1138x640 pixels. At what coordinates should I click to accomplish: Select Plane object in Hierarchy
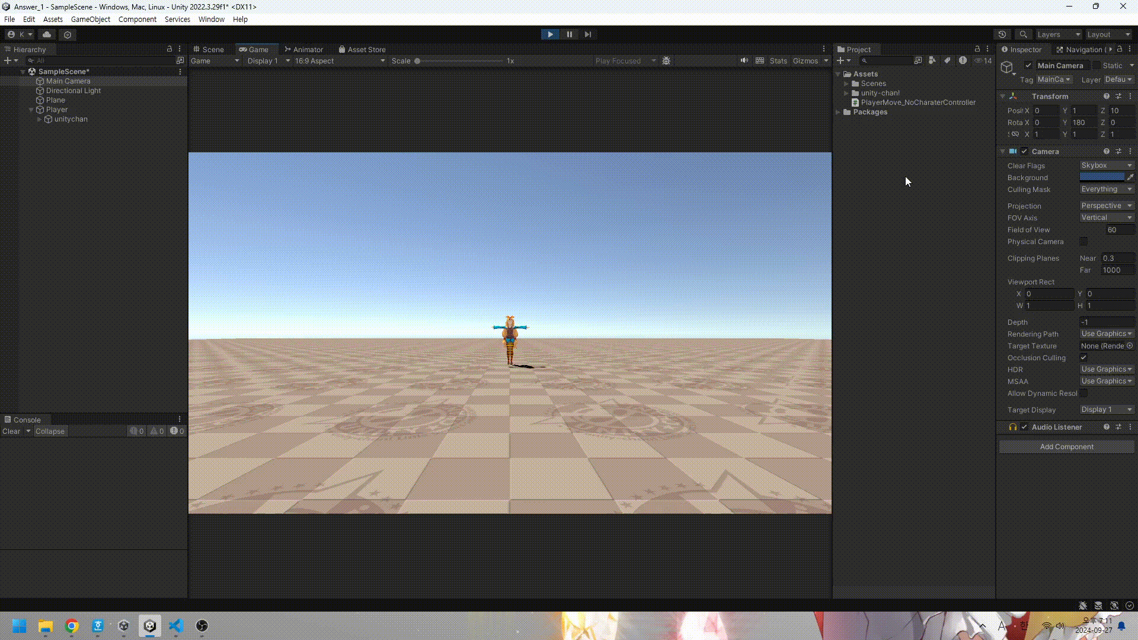pyautogui.click(x=55, y=100)
